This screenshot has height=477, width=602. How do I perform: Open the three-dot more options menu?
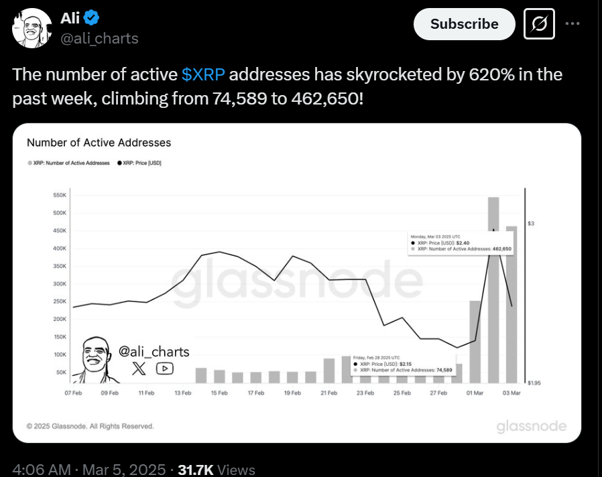573,23
